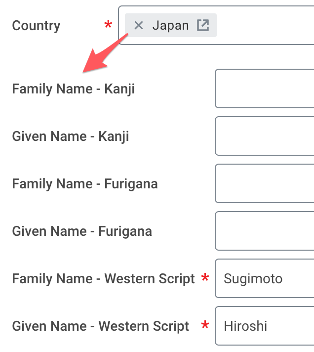
Task: Click the Family Name - Western Script label
Action: (x=104, y=279)
